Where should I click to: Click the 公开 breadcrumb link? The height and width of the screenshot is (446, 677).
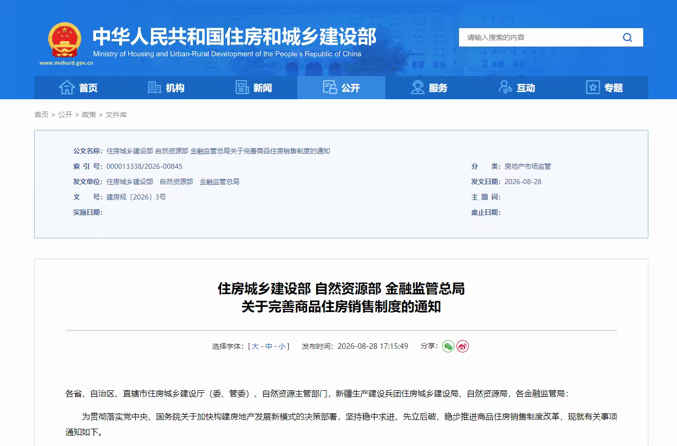[x=65, y=115]
